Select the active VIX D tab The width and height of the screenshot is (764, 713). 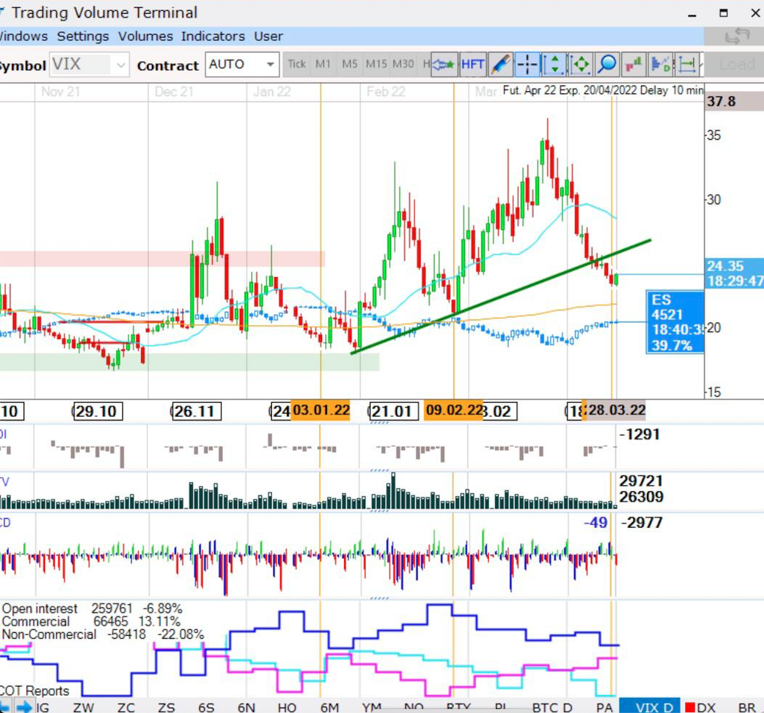[649, 707]
